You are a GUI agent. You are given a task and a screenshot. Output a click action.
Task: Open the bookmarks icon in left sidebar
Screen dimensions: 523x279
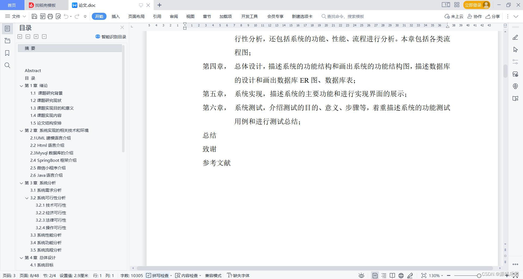(7, 53)
